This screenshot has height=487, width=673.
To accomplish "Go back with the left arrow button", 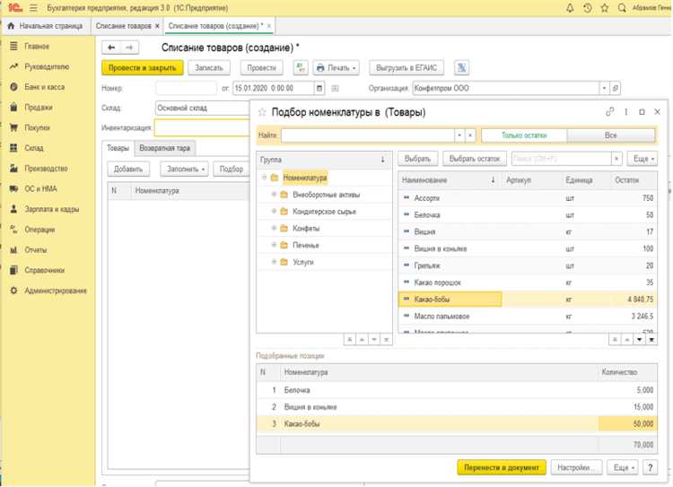I will 111,48.
